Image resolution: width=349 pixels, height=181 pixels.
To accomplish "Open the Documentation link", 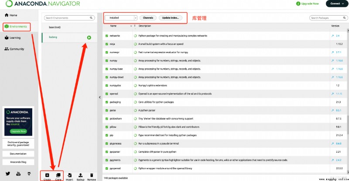I will click(x=18, y=154).
